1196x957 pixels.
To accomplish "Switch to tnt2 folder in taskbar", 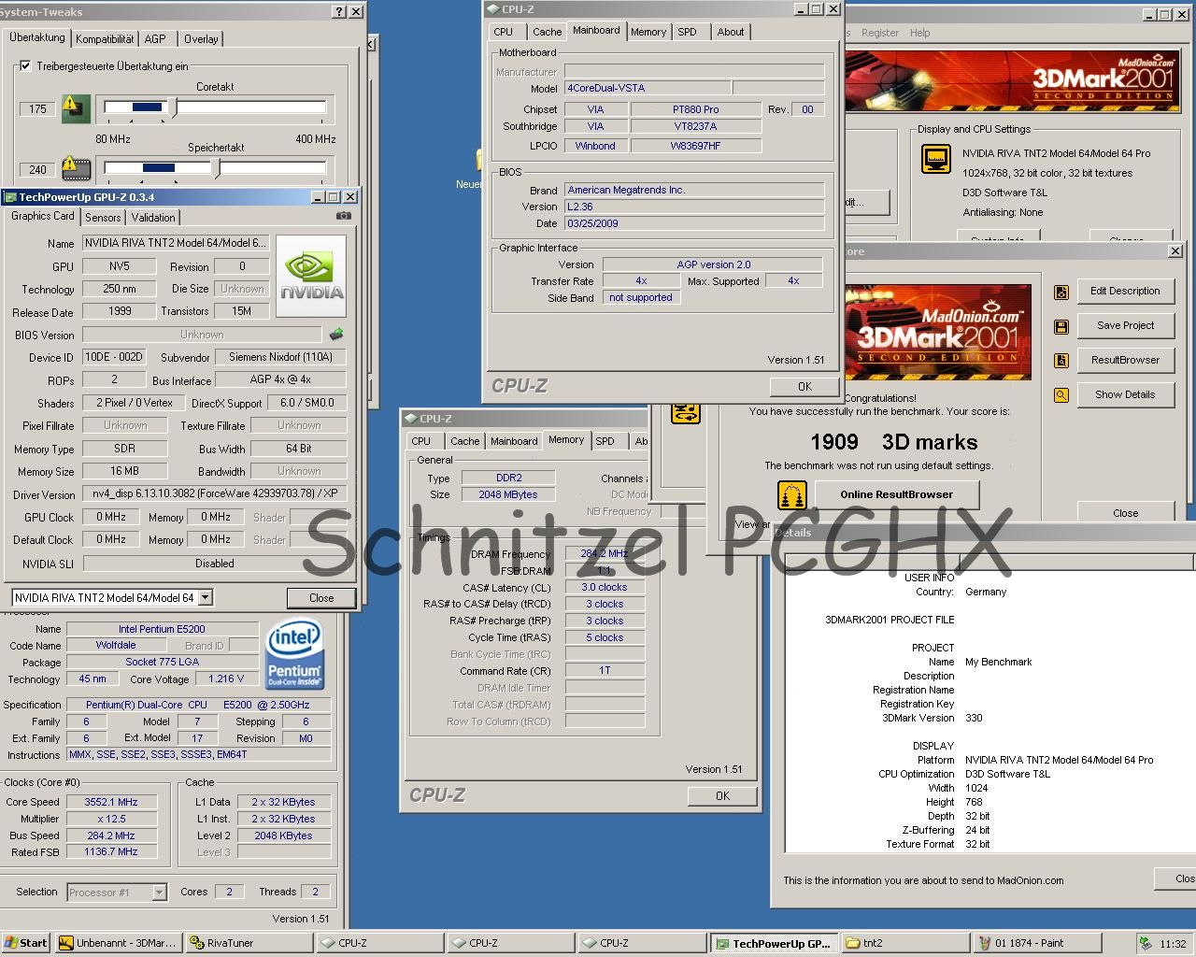I will [904, 943].
